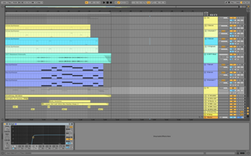Unfold the 3 Kontakt 7 track
Viewport: 251px width, 156px height.
(206, 31)
